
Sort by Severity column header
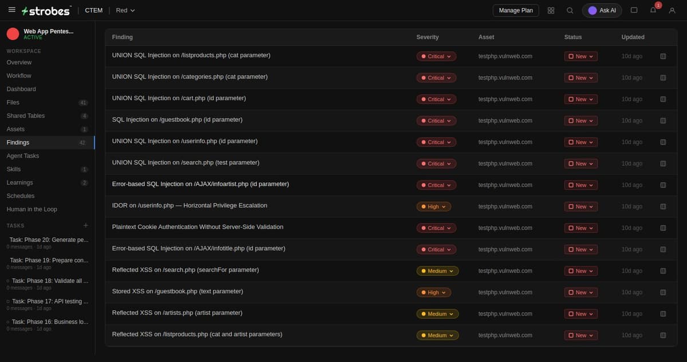click(428, 37)
